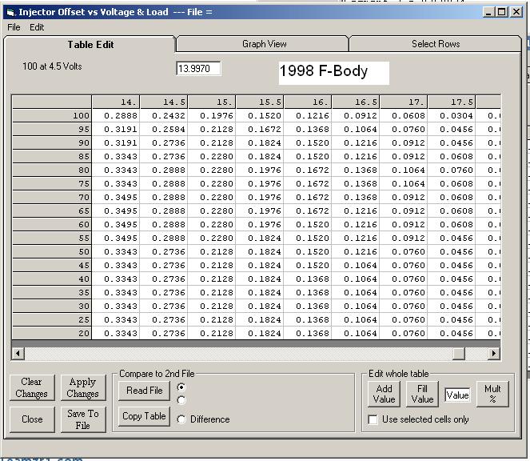This screenshot has height=461, width=530.
Task: Click the Copy Table button
Action: 144,416
